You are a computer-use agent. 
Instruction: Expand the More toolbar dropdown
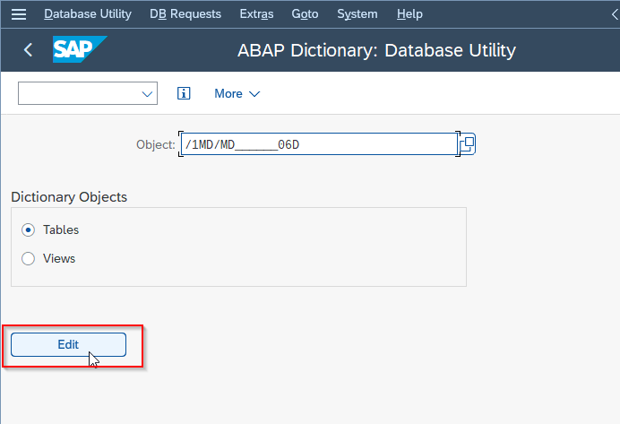point(237,94)
